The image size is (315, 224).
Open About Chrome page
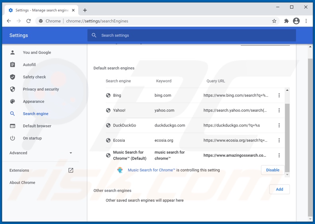point(22,183)
